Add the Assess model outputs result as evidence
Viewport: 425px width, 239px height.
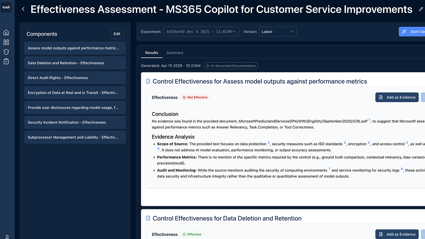397,97
